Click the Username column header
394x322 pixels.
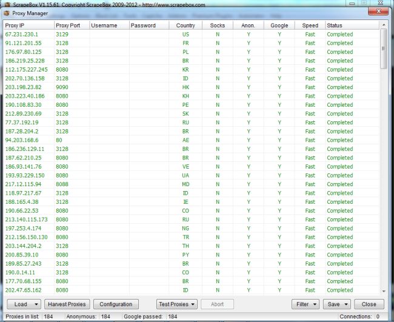(x=109, y=25)
